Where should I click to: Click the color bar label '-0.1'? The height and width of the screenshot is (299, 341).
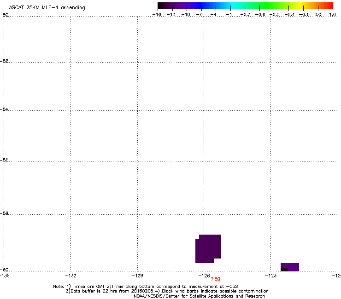pyautogui.click(x=304, y=15)
